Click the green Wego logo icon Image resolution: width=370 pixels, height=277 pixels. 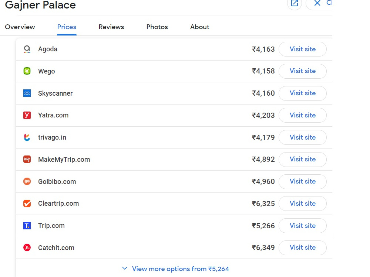[27, 71]
